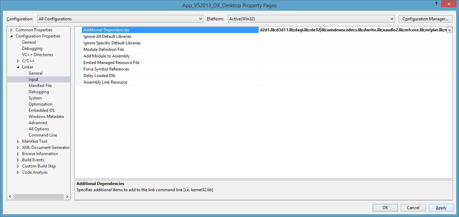Viewport: 459px width, 217px height.
Task: Expand the Code Analysis node
Action: 18,172
